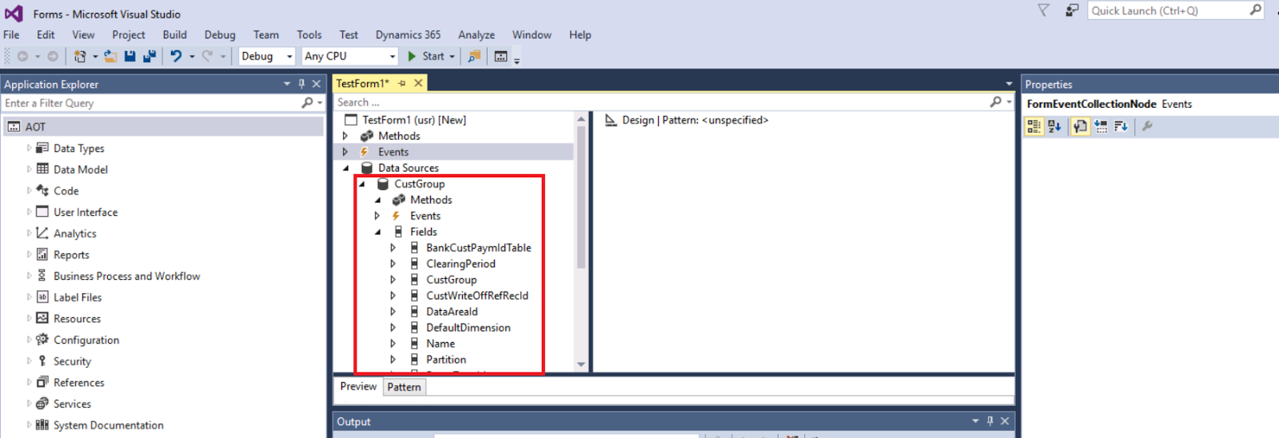Click the Property Pages wrench icon
Image resolution: width=1279 pixels, height=438 pixels.
click(1147, 126)
